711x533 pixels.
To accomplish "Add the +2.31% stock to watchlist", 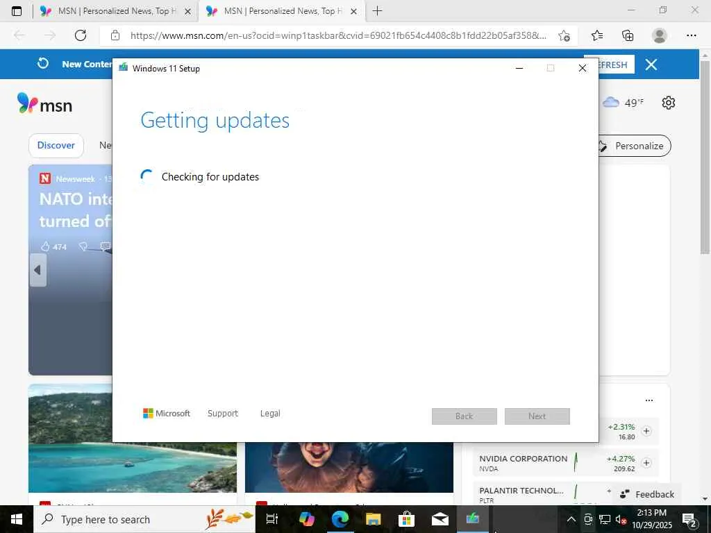I will (x=646, y=431).
